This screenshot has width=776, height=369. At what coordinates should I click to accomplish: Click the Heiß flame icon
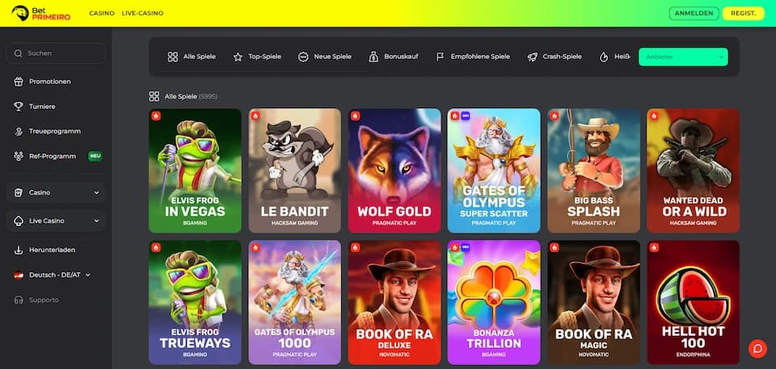pos(604,57)
